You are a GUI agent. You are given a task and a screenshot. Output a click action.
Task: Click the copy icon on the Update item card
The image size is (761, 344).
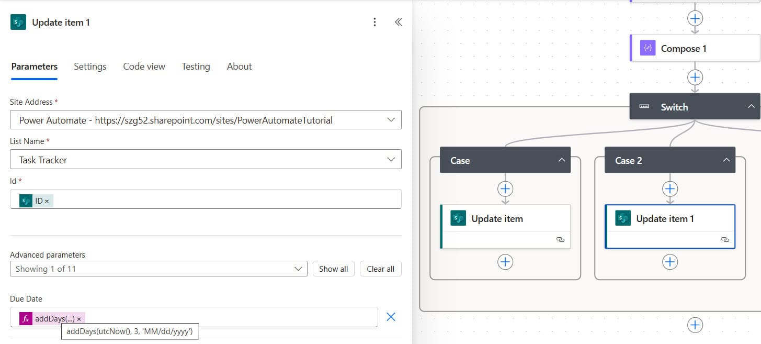click(560, 239)
